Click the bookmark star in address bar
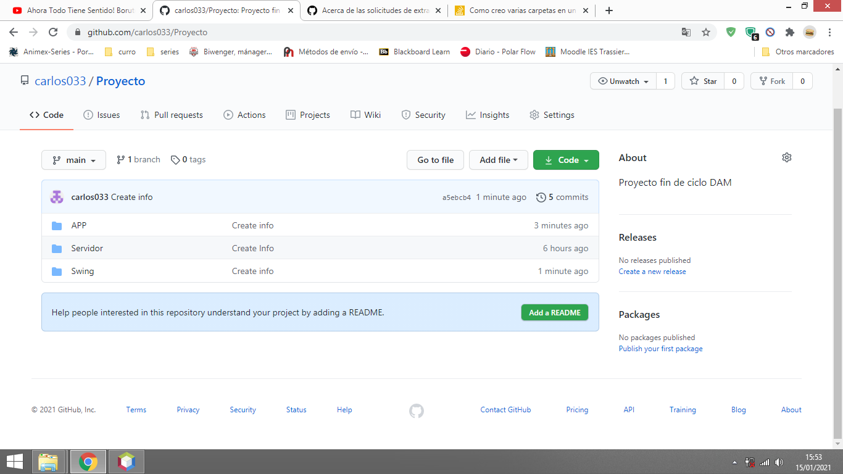Screen dimensions: 843x474 click(706, 32)
